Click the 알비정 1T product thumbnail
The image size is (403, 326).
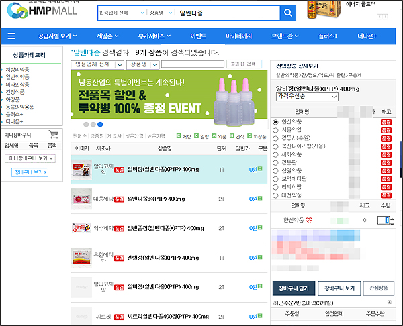pos(81,170)
